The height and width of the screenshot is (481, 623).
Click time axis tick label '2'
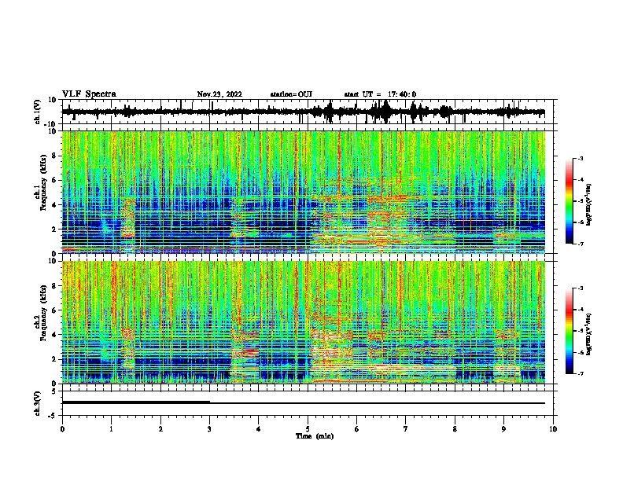[160, 429]
